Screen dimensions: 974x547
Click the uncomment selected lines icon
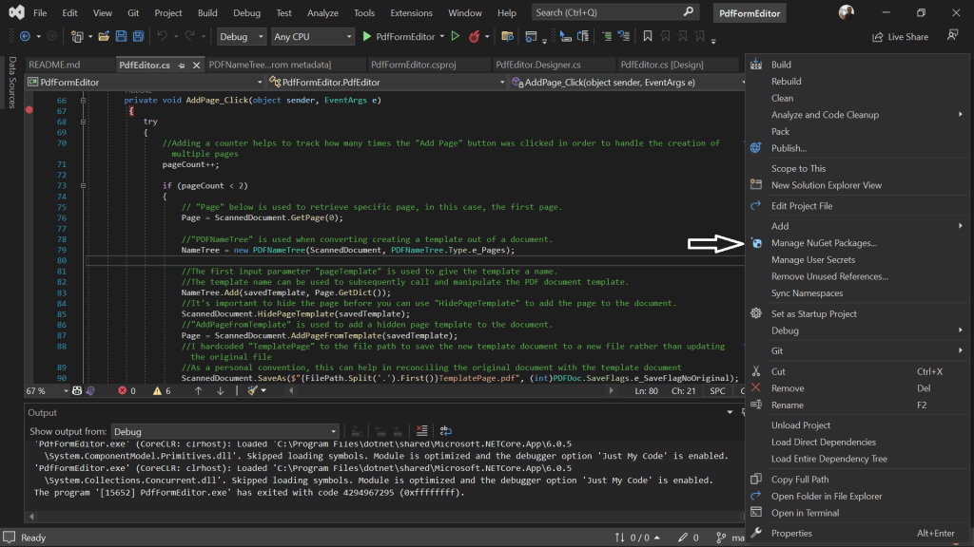click(624, 37)
